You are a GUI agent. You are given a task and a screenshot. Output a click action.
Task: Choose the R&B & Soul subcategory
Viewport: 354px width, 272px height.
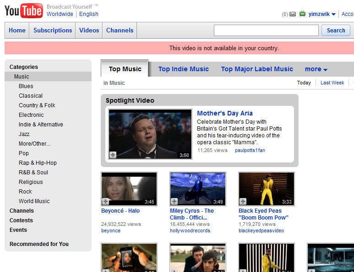click(33, 173)
